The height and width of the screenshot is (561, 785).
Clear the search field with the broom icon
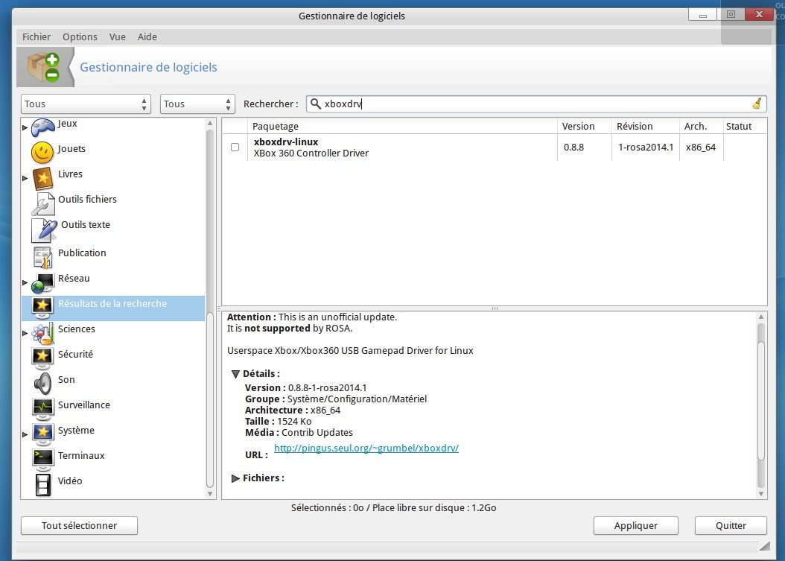[757, 104]
